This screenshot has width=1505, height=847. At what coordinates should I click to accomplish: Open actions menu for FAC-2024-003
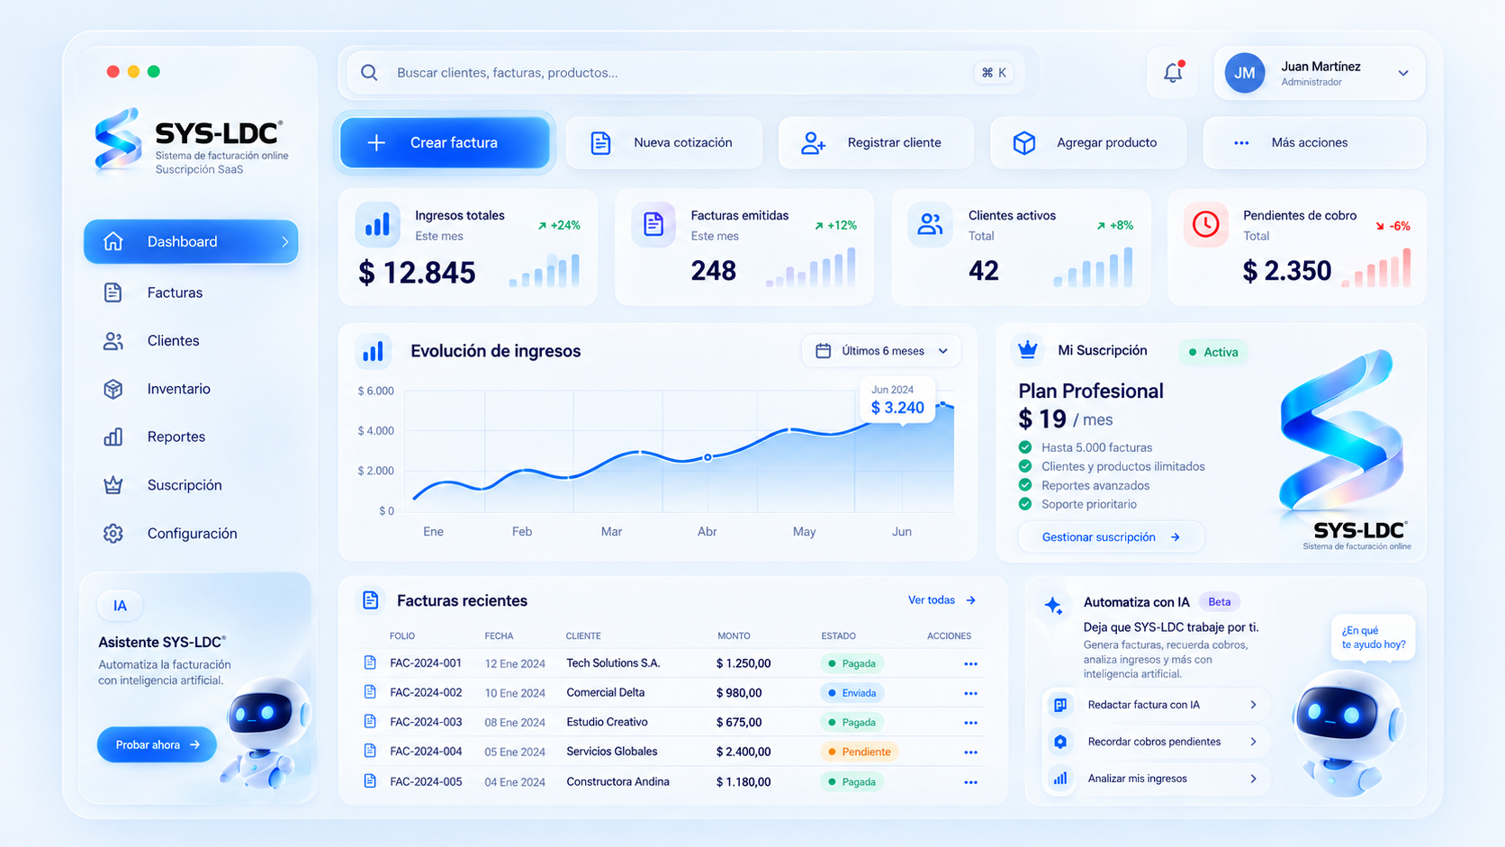coord(970,723)
